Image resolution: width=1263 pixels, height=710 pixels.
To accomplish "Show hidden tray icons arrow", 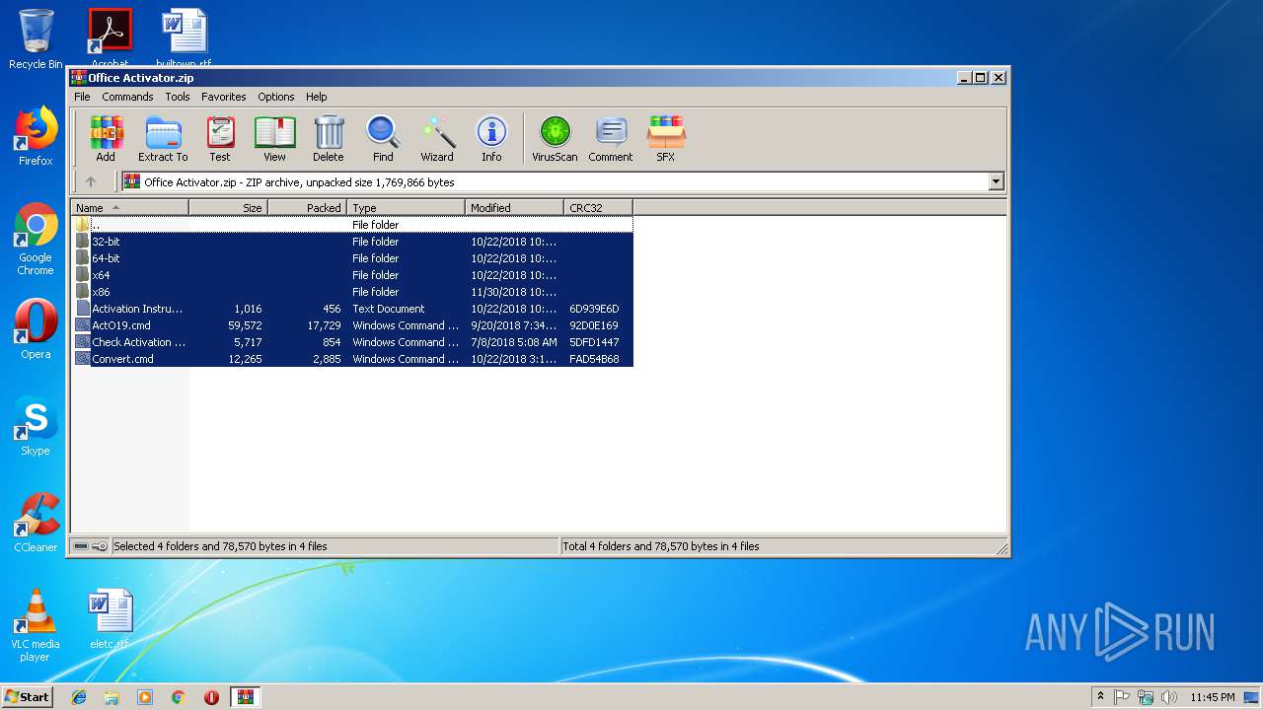I will (1100, 696).
